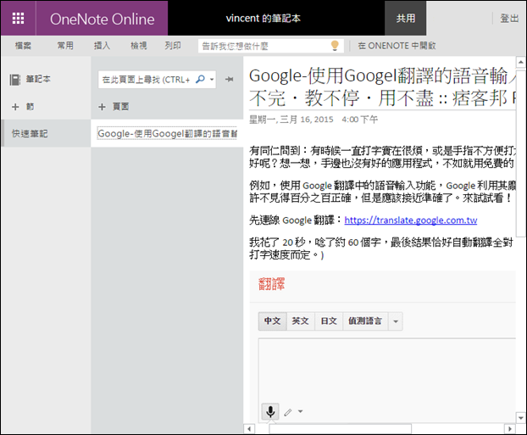Click the 共用 share button

pyautogui.click(x=405, y=18)
